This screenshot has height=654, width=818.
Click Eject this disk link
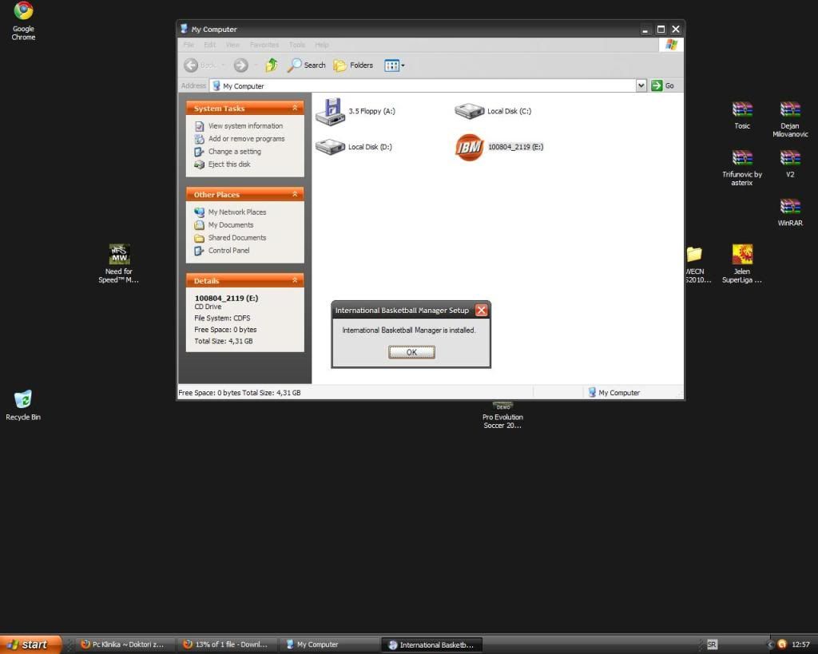(x=229, y=164)
